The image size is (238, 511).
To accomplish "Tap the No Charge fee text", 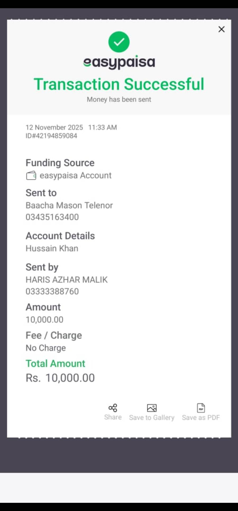I will point(46,348).
